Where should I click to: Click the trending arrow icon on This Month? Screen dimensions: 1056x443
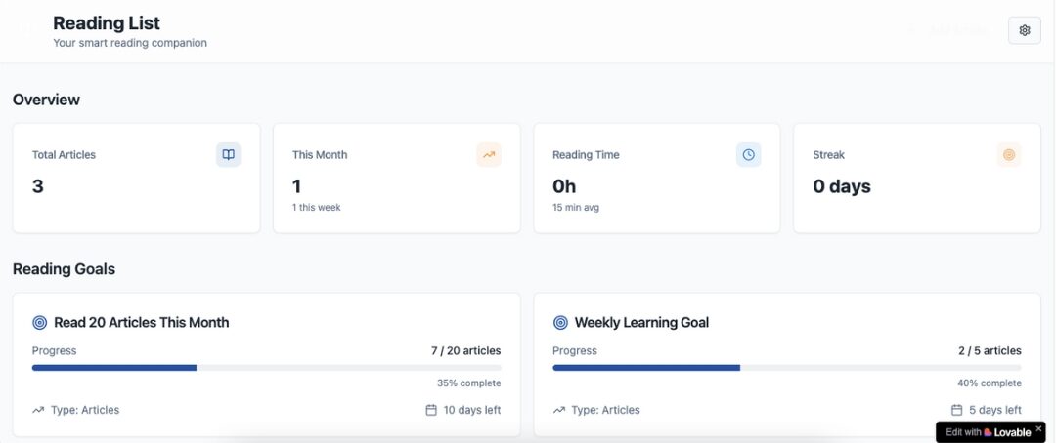[x=488, y=154]
